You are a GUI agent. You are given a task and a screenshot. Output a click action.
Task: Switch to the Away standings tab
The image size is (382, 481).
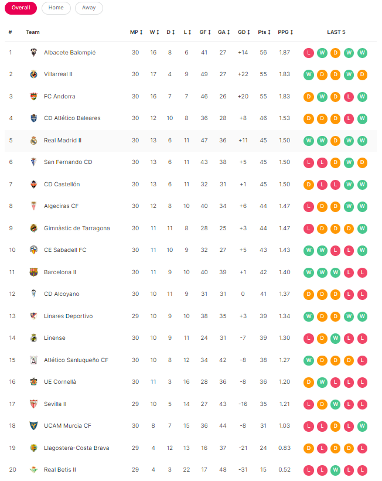pos(89,8)
